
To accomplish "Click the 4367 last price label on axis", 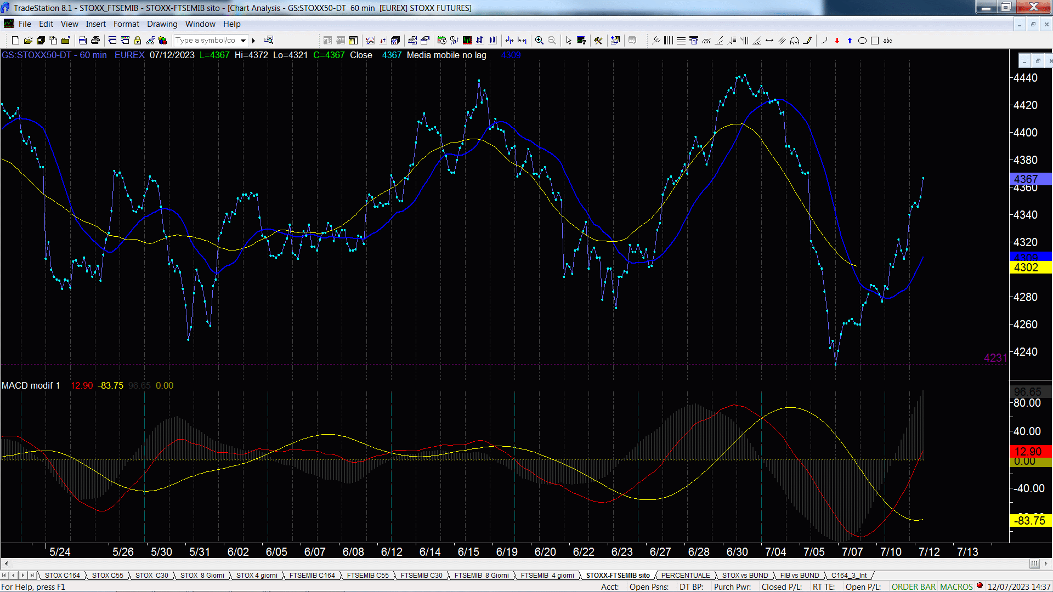I will [1029, 179].
